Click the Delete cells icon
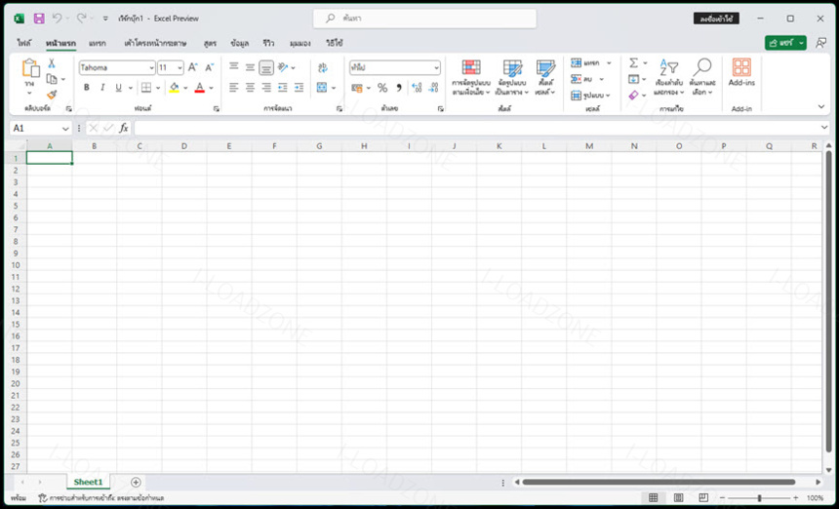Screen dimensions: 839x509 pos(577,79)
